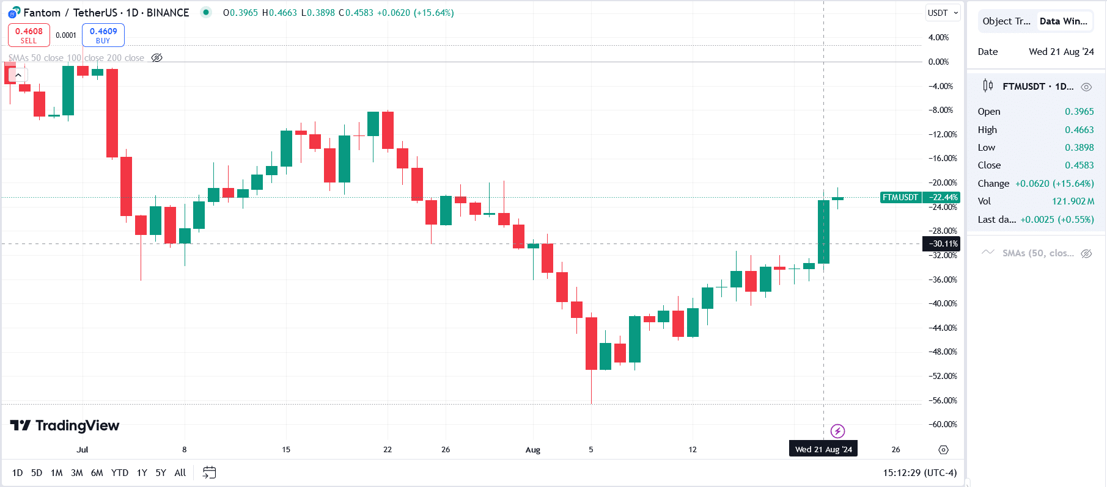The width and height of the screenshot is (1107, 487).
Task: Click the purple lightning bolt event icon
Action: coord(837,431)
